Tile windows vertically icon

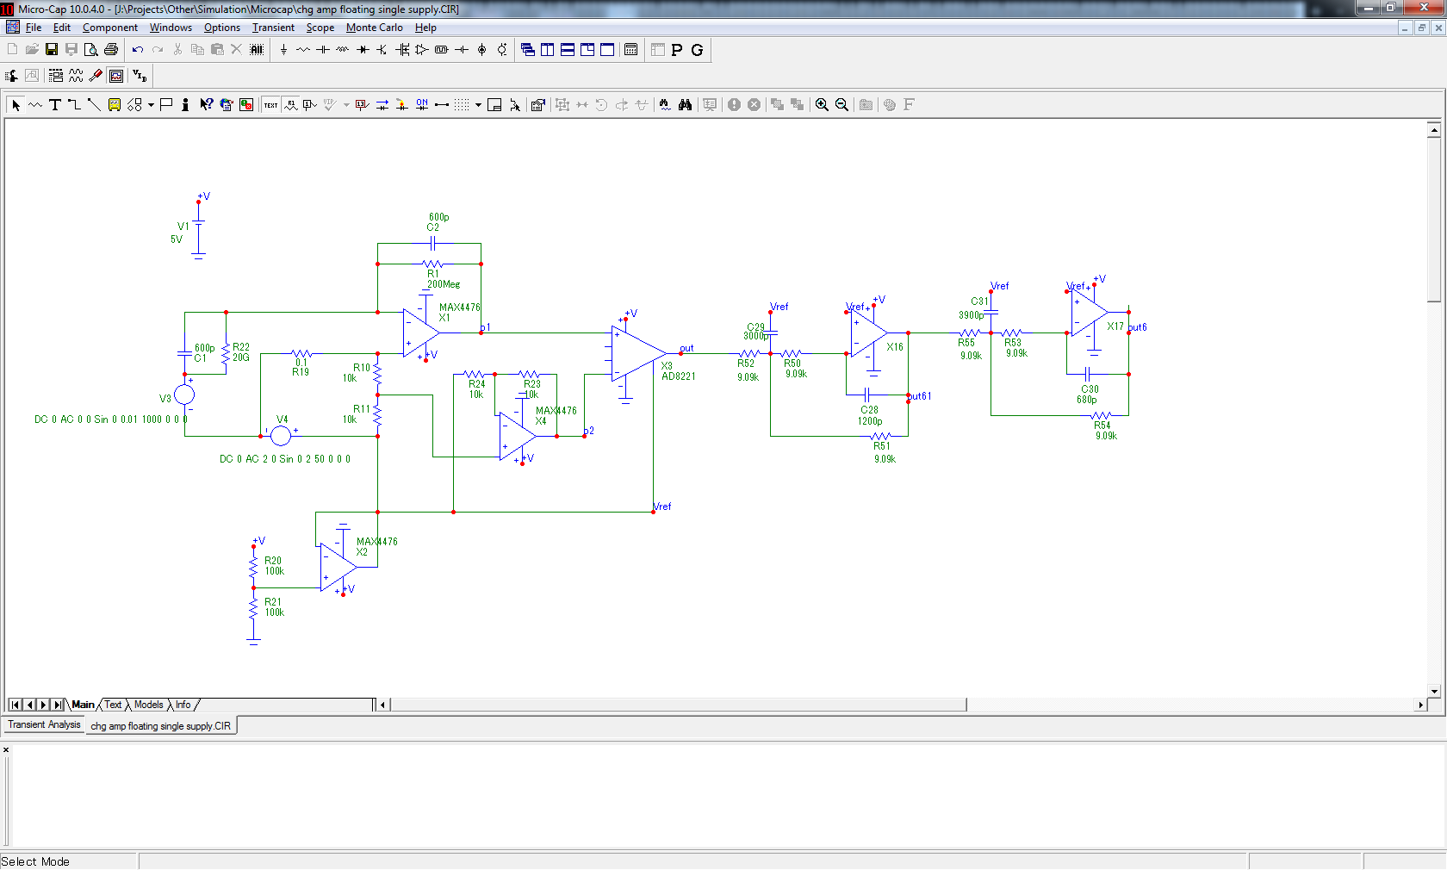tap(548, 50)
